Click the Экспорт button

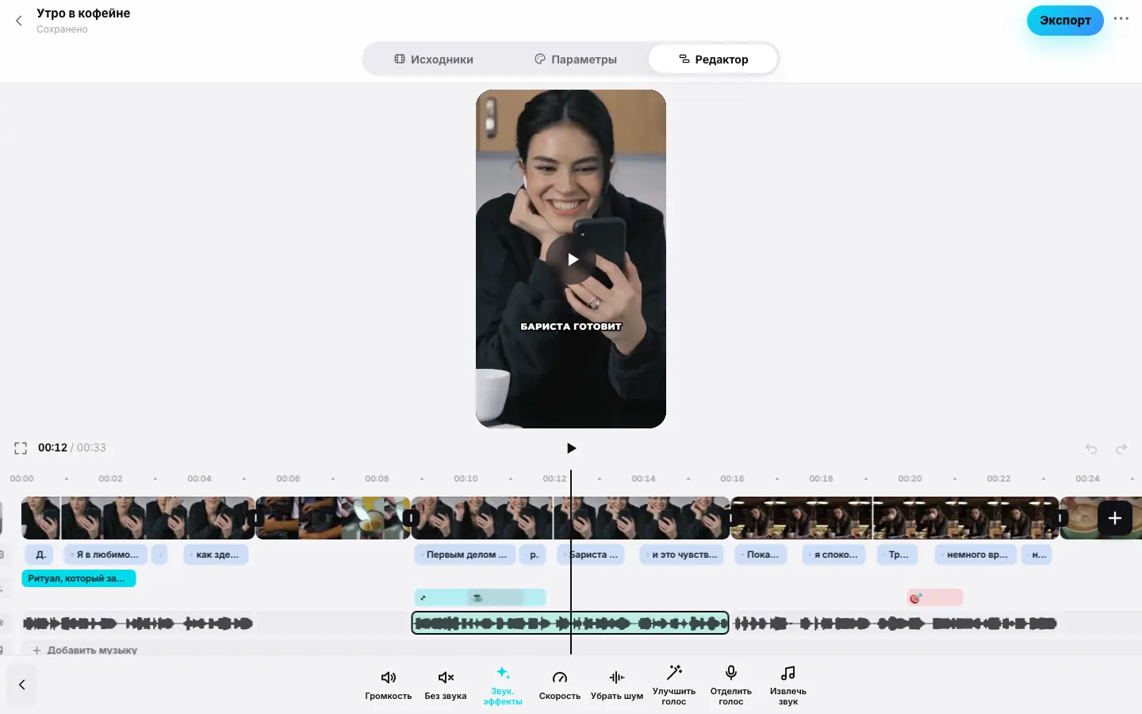[x=1065, y=21]
